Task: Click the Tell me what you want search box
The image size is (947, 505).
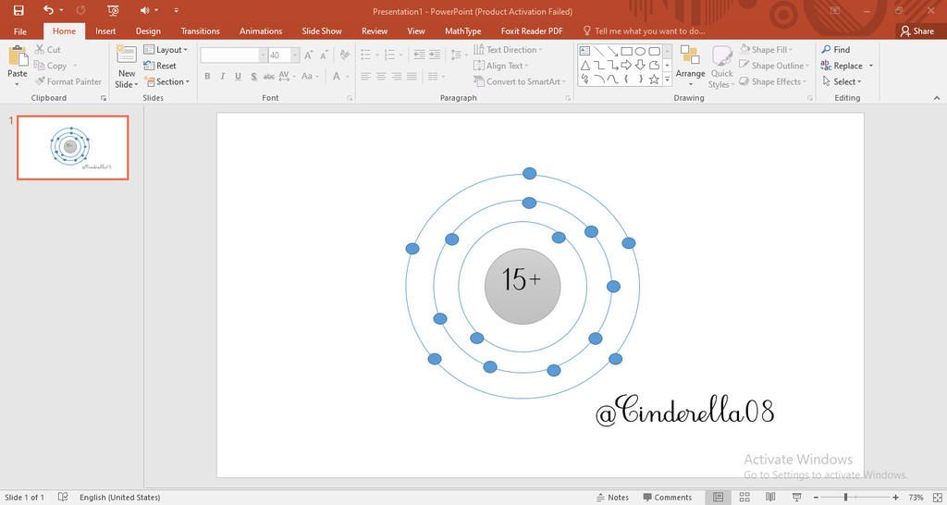Action: (x=644, y=31)
